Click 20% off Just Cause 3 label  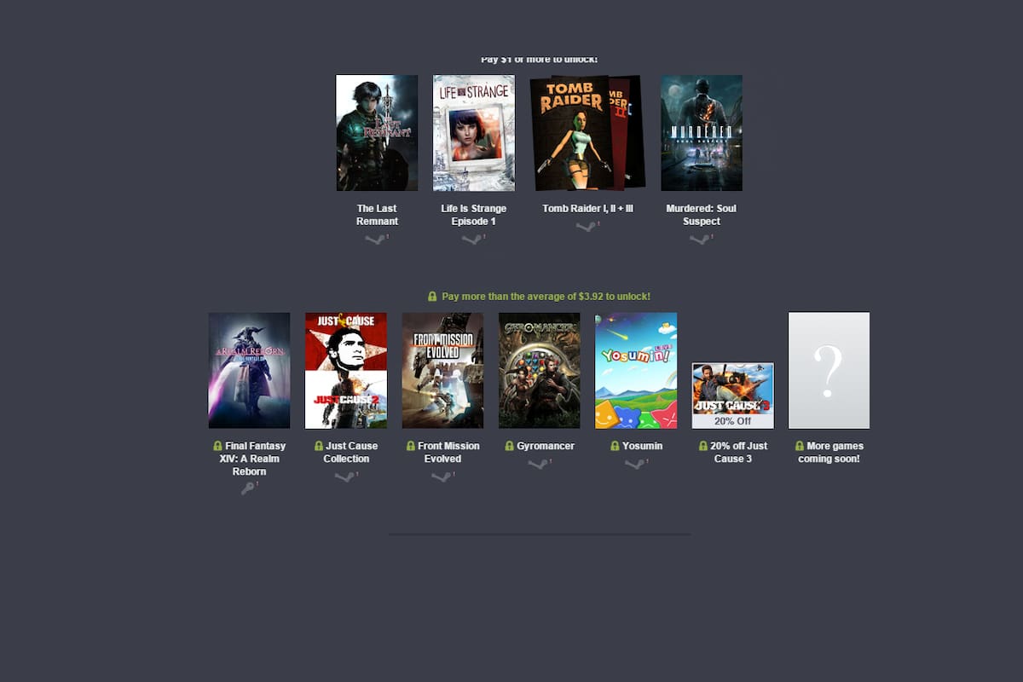point(738,452)
